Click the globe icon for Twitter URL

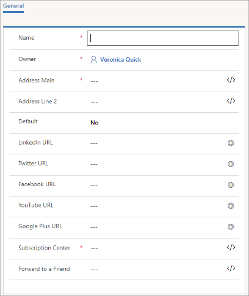(x=231, y=164)
